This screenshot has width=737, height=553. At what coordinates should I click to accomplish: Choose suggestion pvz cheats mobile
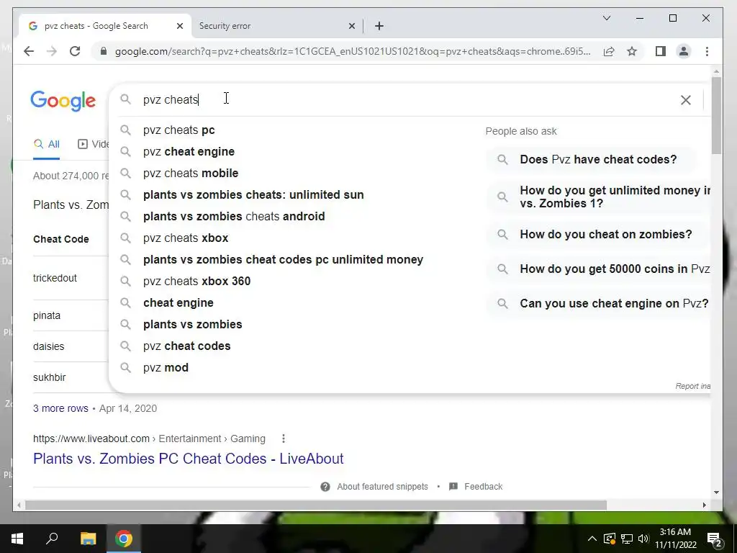(190, 173)
